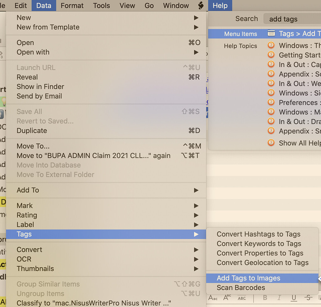Select the subscript icon
The height and width of the screenshot is (307, 321).
point(213,298)
